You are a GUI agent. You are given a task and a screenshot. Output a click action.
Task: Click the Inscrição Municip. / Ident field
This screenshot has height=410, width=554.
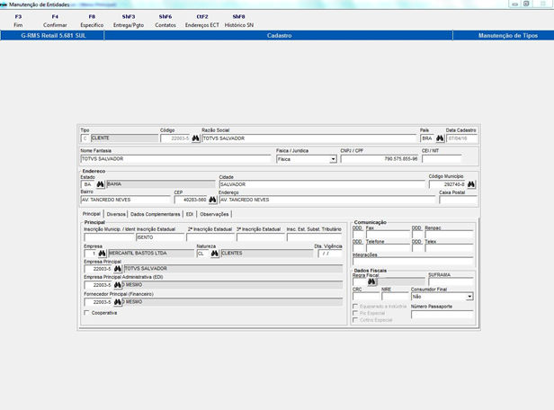pos(109,237)
